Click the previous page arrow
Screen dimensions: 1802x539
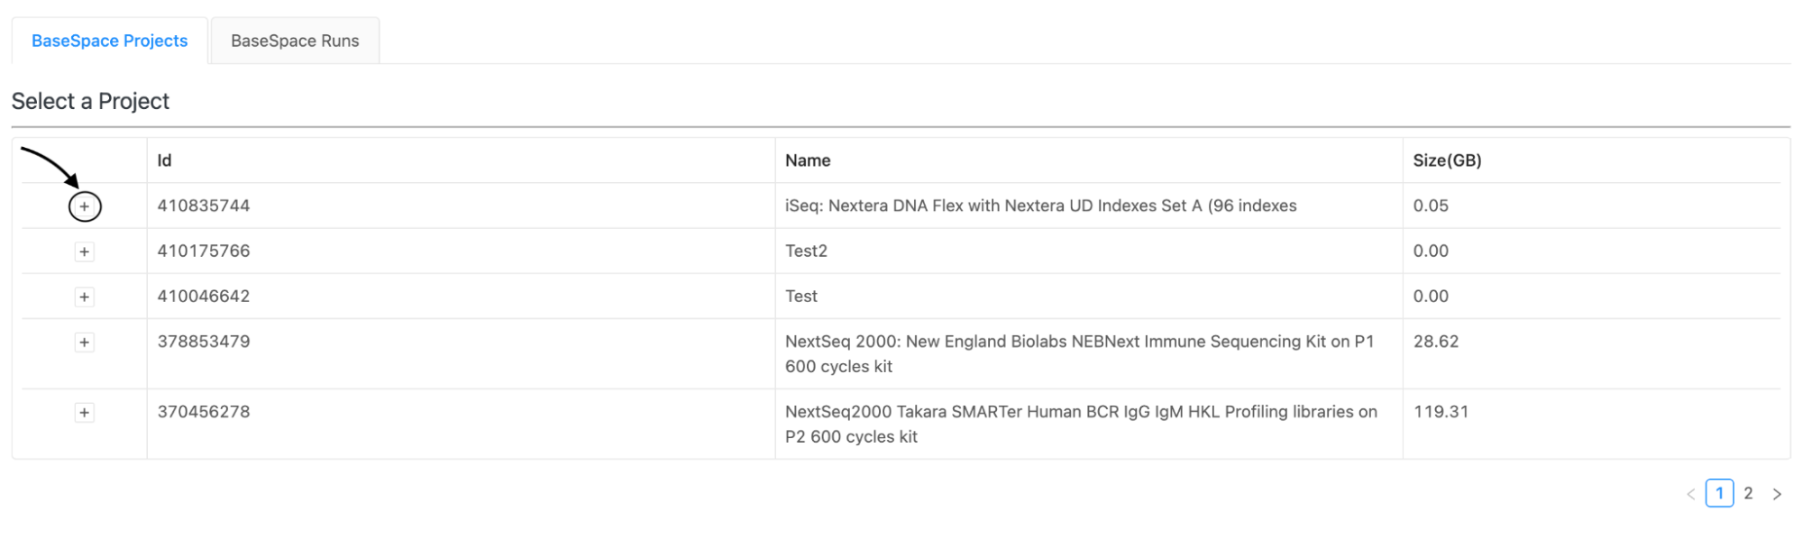pyautogui.click(x=1691, y=494)
